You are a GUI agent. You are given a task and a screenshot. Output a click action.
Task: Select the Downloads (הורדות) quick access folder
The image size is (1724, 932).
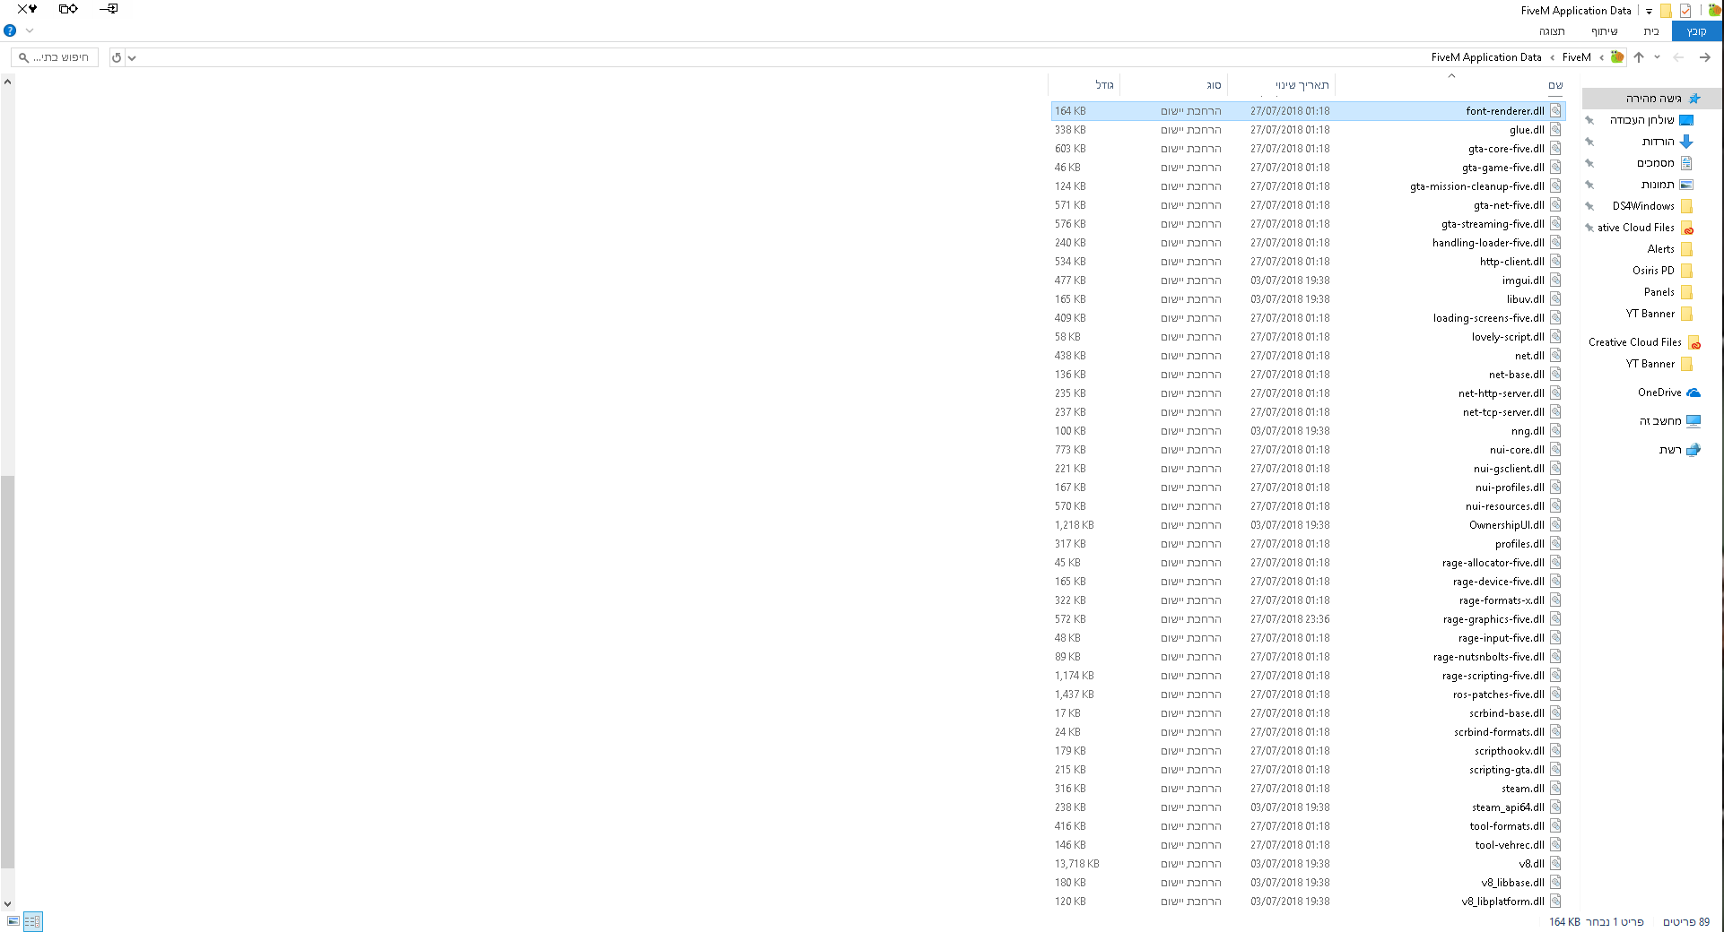point(1658,142)
